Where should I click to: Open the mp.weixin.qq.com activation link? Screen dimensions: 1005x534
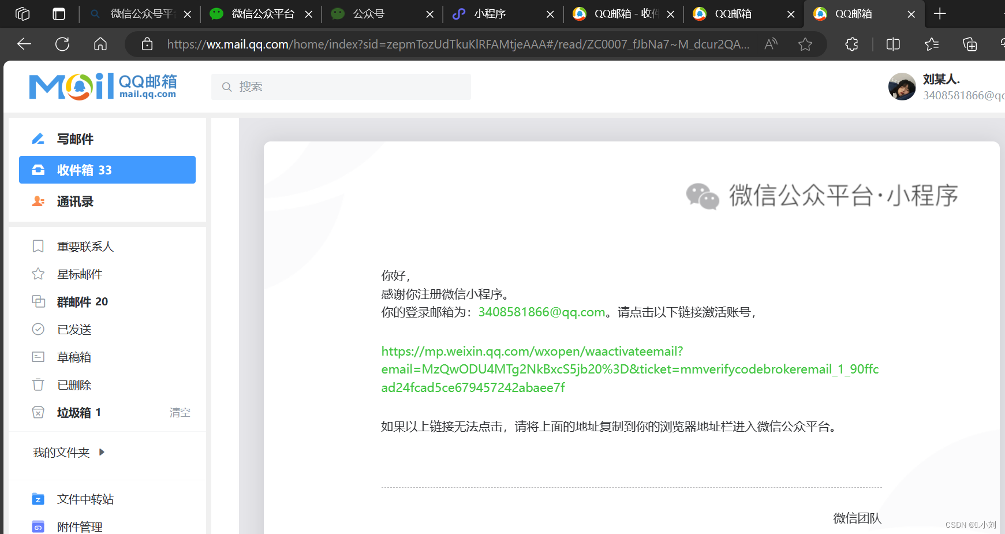point(630,369)
